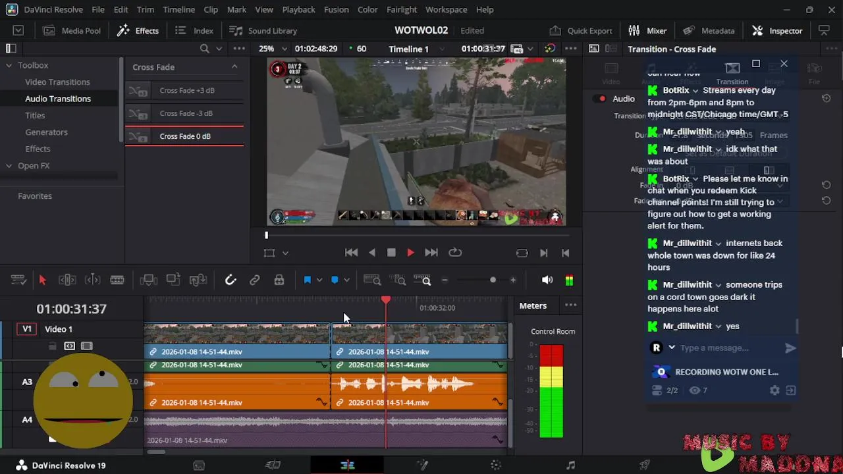Screen dimensions: 843x474
Task: Select Audio Transitions in the toolbox
Action: click(58, 99)
